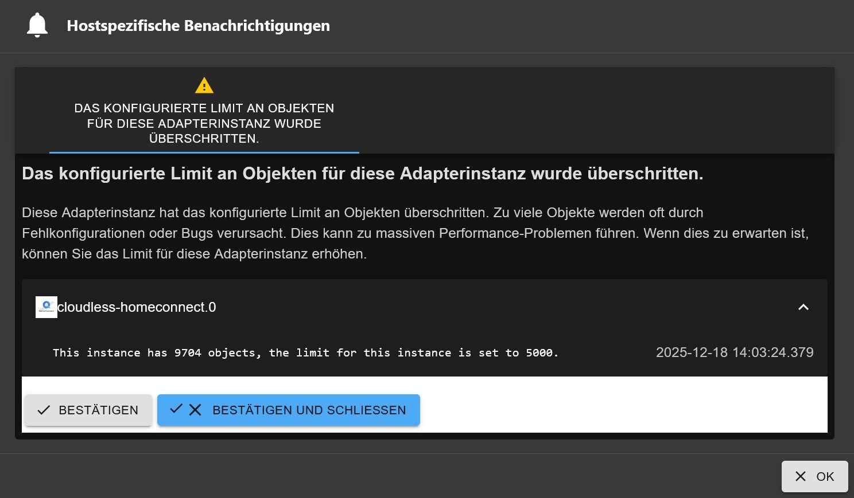Close the dialog with the OK button
The image size is (854, 498).
point(814,476)
